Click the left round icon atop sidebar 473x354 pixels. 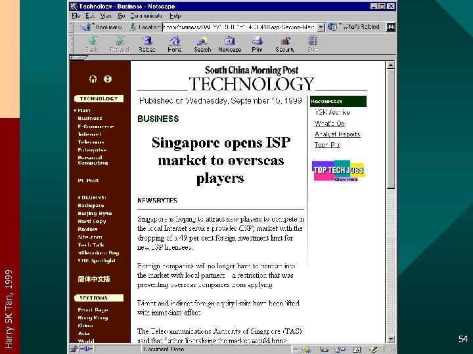click(93, 79)
